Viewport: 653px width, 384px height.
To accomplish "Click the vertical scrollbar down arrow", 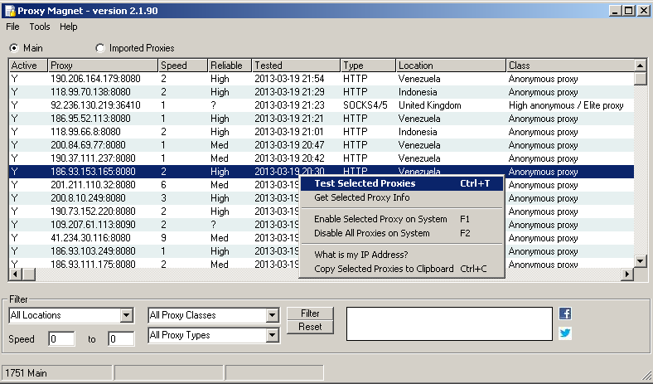I will point(640,261).
